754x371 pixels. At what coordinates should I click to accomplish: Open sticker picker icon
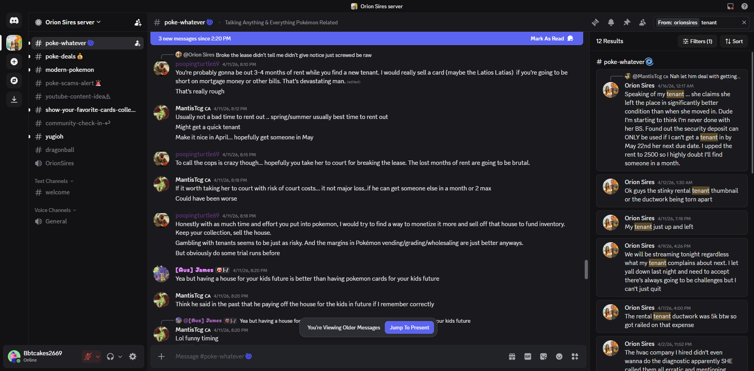(x=544, y=356)
